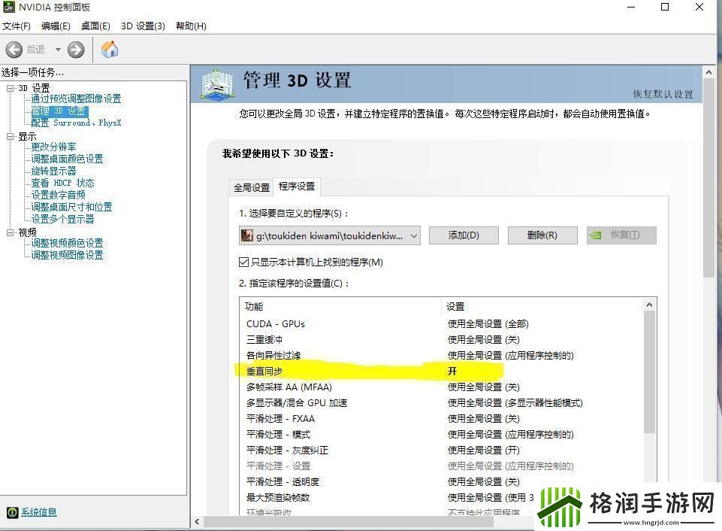722x531 pixels.
Task: Click the 3D glasses graphic in the page header
Action: [216, 85]
